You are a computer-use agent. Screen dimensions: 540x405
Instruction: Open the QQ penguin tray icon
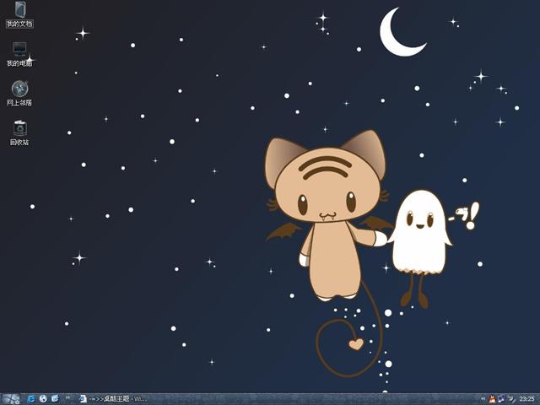[491, 398]
